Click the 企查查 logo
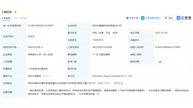This screenshot has width=193, height=108. point(184,18)
